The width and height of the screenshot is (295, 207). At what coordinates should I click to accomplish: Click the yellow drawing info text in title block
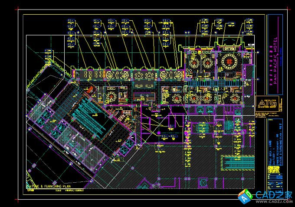point(272,149)
